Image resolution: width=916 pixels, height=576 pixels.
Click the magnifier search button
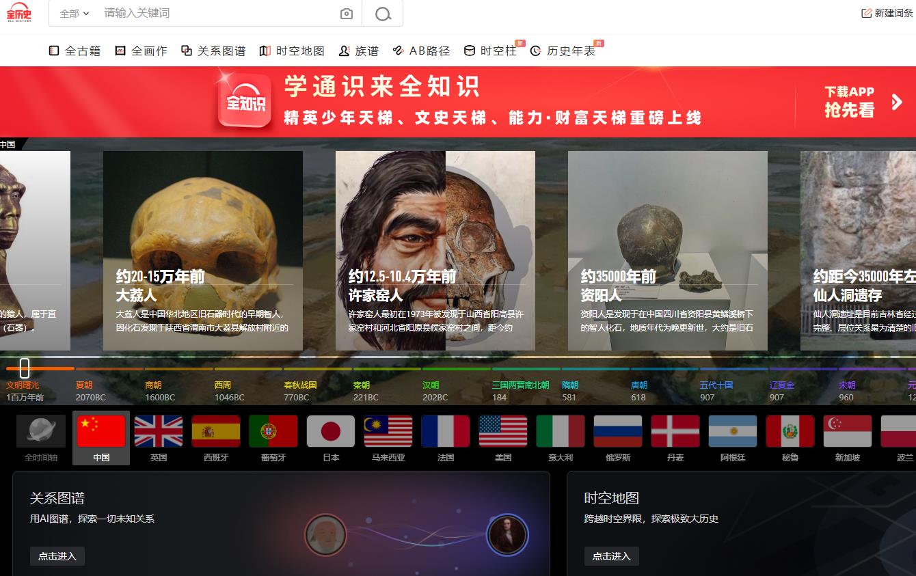(383, 14)
